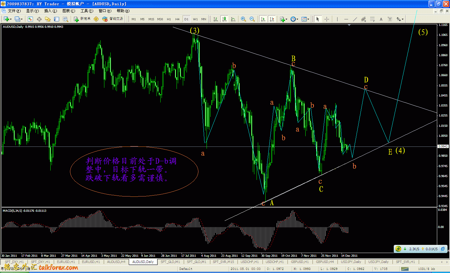Image resolution: width=450 pixels, height=273 pixels.
Task: Select the candlestick chart display icon
Action: click(224, 19)
